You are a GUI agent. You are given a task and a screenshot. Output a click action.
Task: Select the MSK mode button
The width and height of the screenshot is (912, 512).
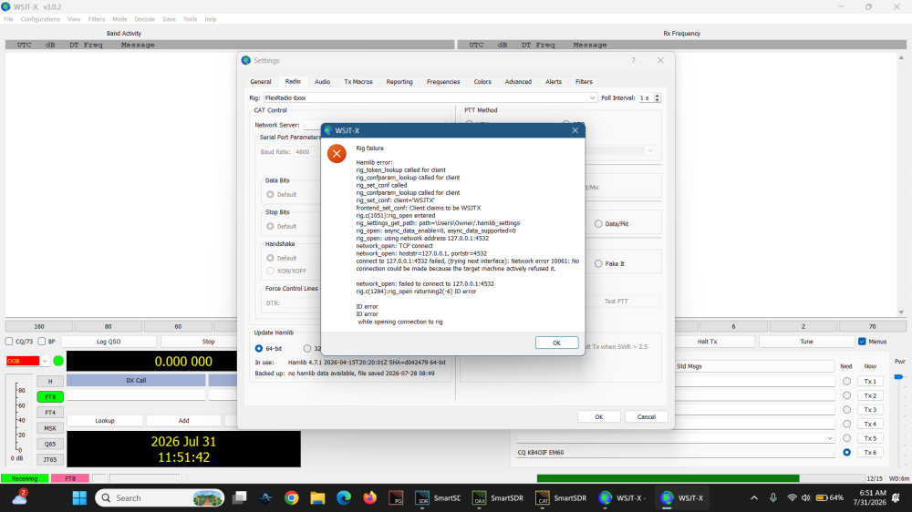click(x=50, y=428)
